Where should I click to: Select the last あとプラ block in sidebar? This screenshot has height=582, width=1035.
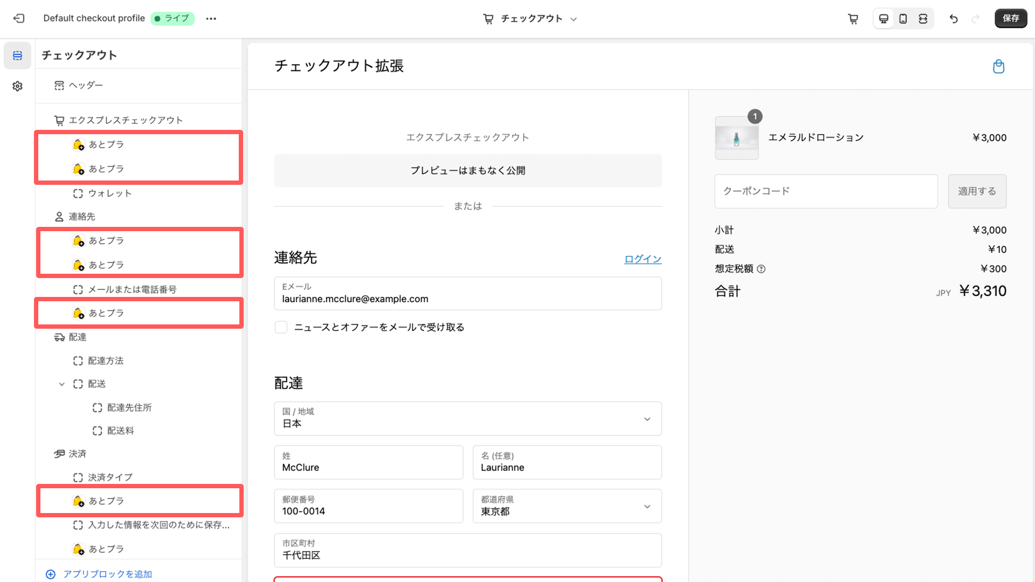click(139, 549)
